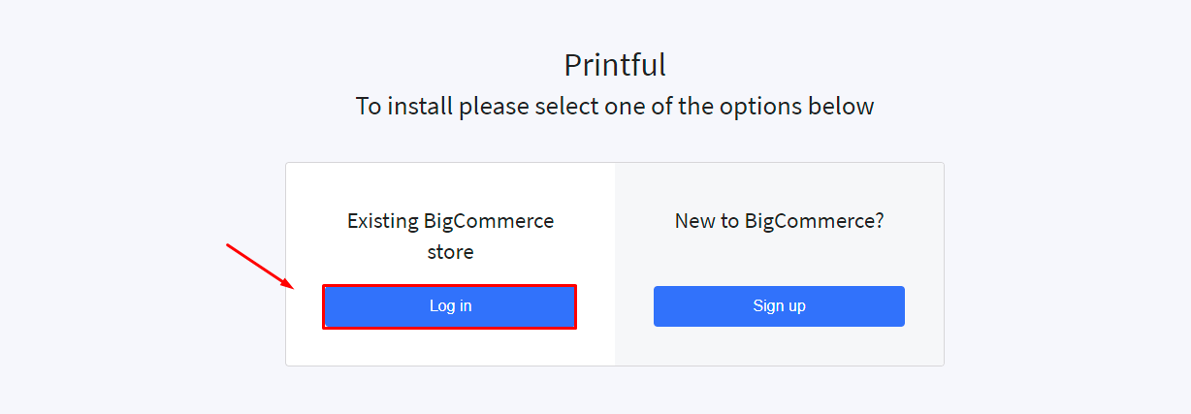Click the word "store" under Existing BigCommerce
The width and height of the screenshot is (1191, 414).
pos(450,252)
